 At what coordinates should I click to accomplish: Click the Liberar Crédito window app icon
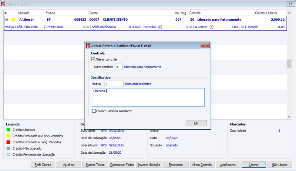[x=3, y=4]
